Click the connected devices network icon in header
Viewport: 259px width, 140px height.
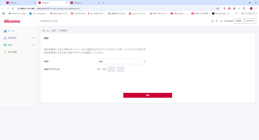coord(212,21)
